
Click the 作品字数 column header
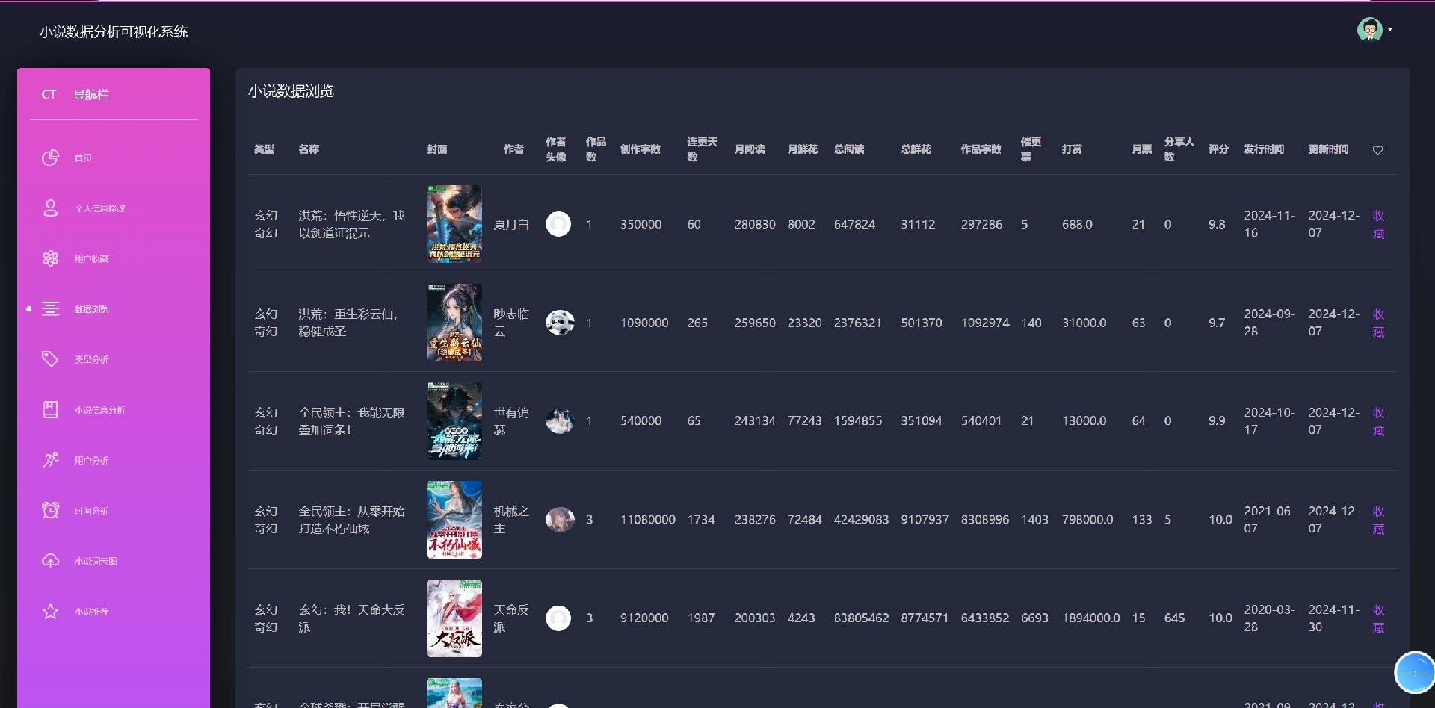click(981, 149)
